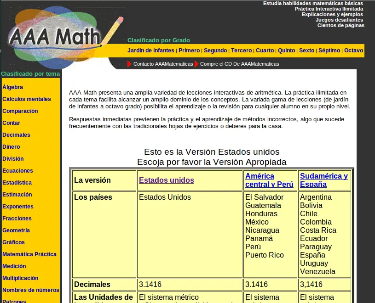Open Fracciones topic

pos(17,219)
